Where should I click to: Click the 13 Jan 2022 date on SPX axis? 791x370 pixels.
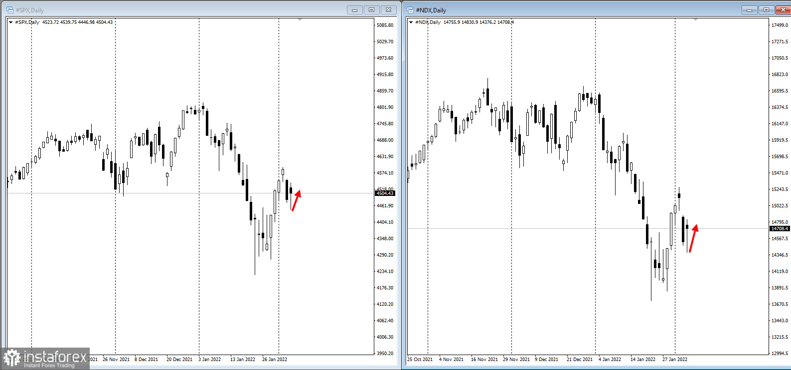[243, 360]
